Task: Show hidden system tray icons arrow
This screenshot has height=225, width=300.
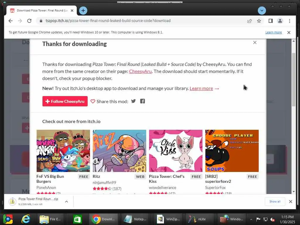Action: [x=251, y=219]
